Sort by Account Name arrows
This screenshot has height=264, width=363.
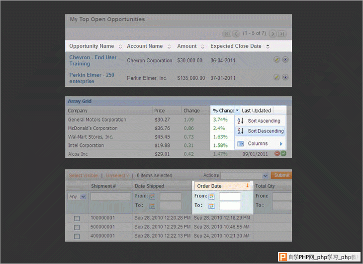click(x=169, y=47)
